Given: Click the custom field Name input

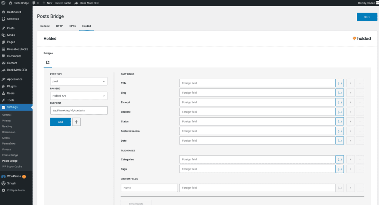Looking at the screenshot, I should pos(149,188).
